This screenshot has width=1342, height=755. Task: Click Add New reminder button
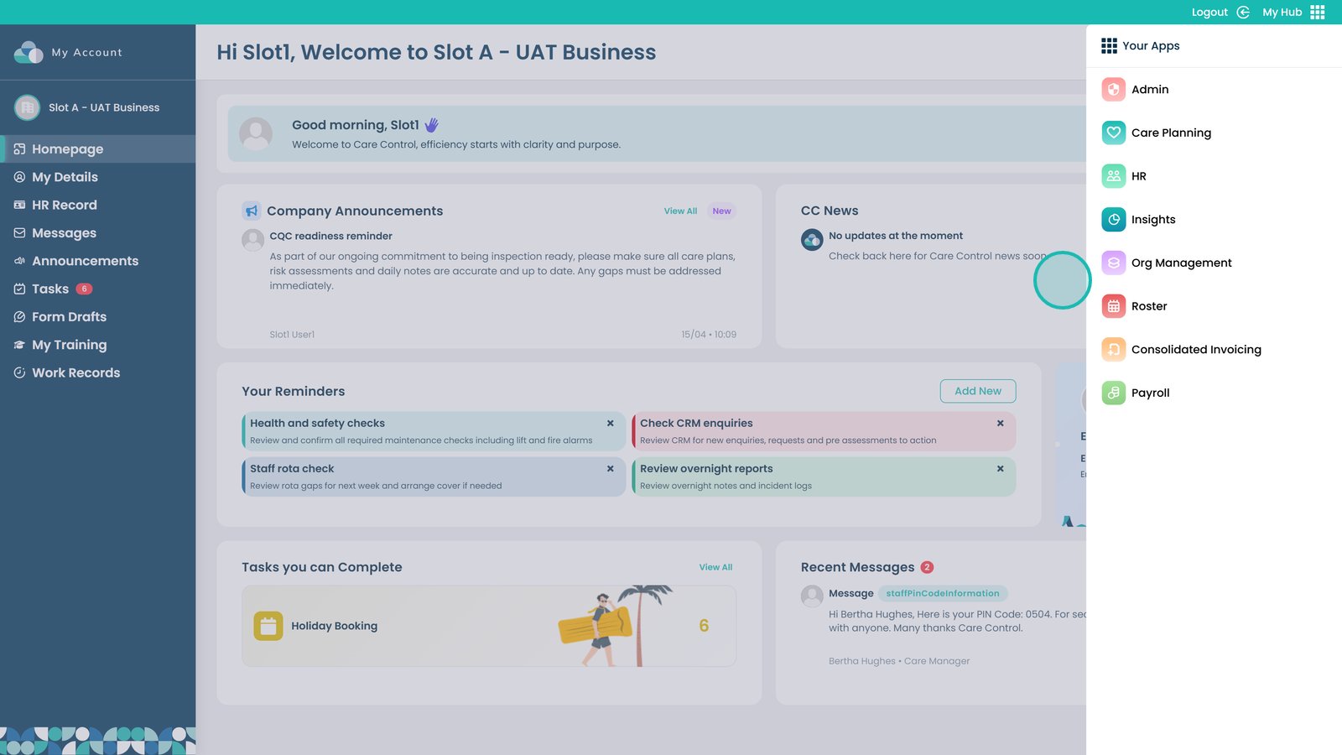pyautogui.click(x=977, y=391)
